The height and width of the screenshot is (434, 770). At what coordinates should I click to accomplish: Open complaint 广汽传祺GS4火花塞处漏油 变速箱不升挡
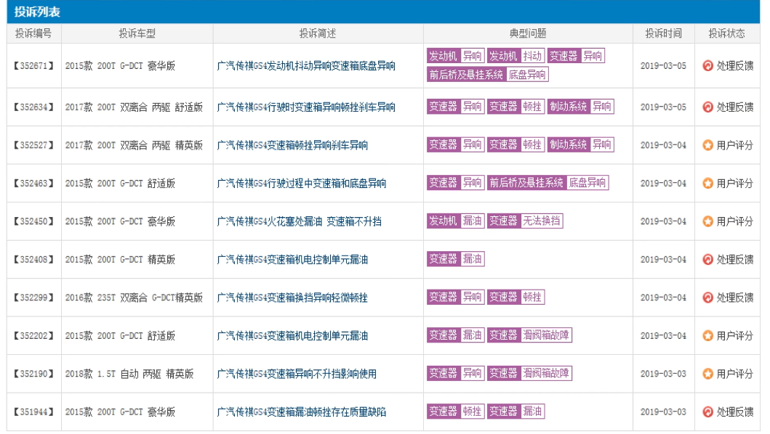[x=299, y=221]
